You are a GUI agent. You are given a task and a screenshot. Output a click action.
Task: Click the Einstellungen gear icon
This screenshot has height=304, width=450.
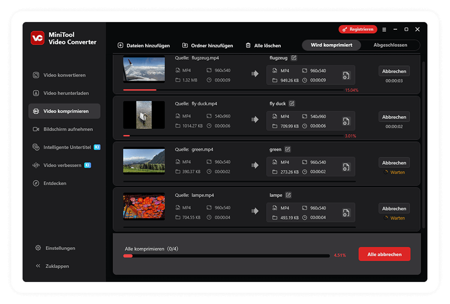pos(38,248)
